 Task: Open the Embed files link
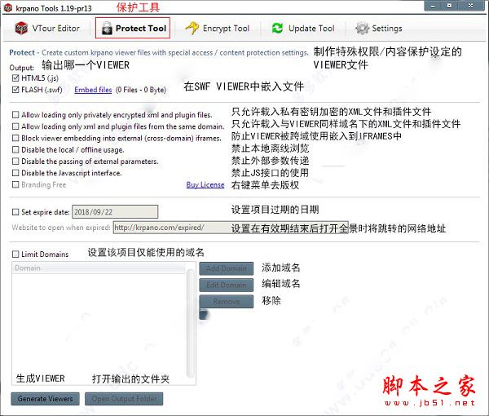pos(93,90)
